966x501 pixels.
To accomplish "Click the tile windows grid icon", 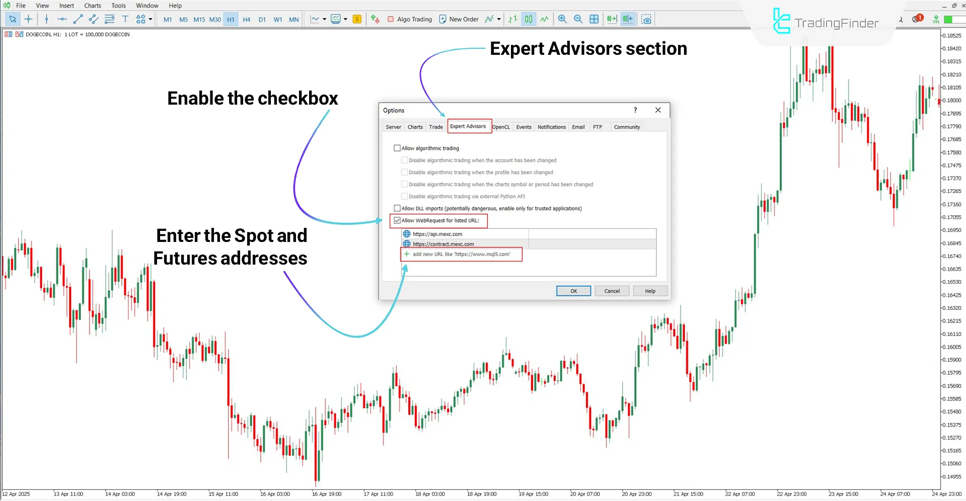I will coord(594,19).
